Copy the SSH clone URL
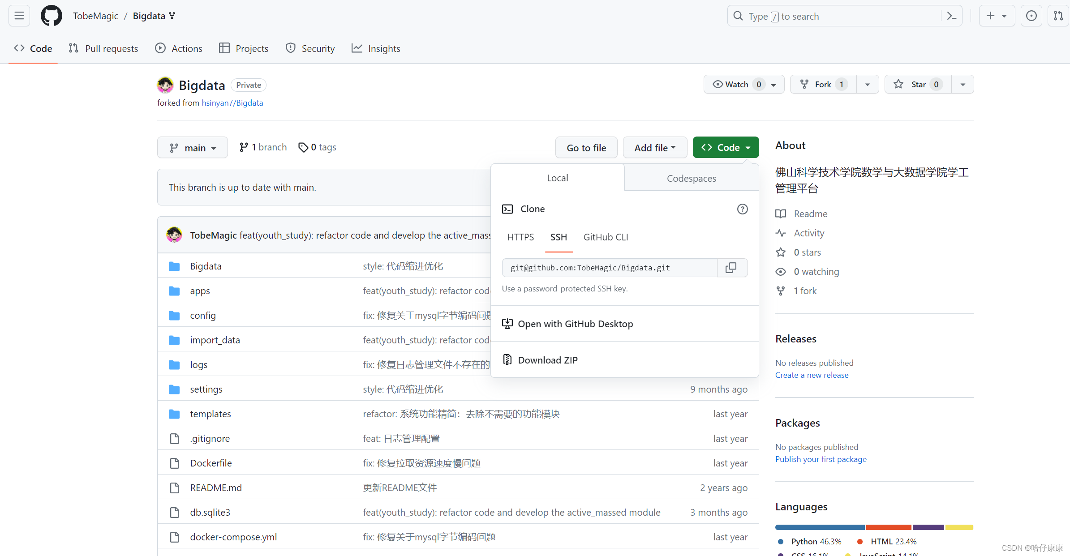Viewport: 1070px width, 556px height. (x=731, y=267)
